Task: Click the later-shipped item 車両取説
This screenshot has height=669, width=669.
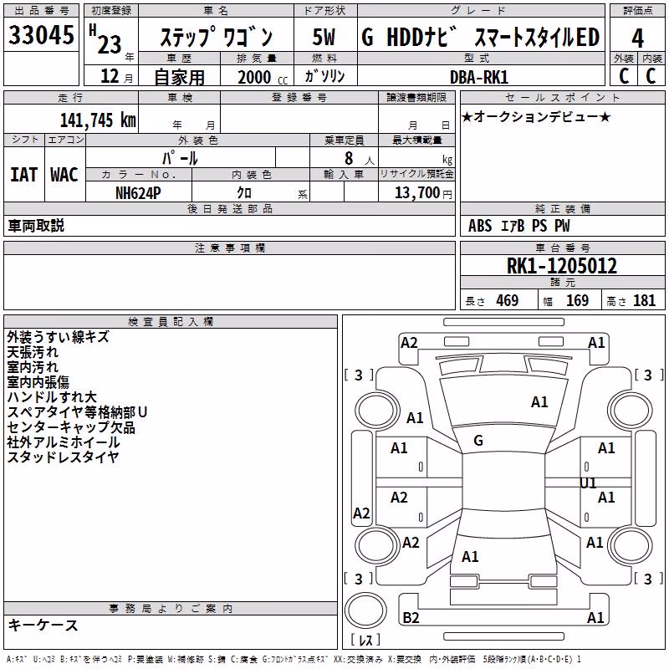Action: click(36, 226)
